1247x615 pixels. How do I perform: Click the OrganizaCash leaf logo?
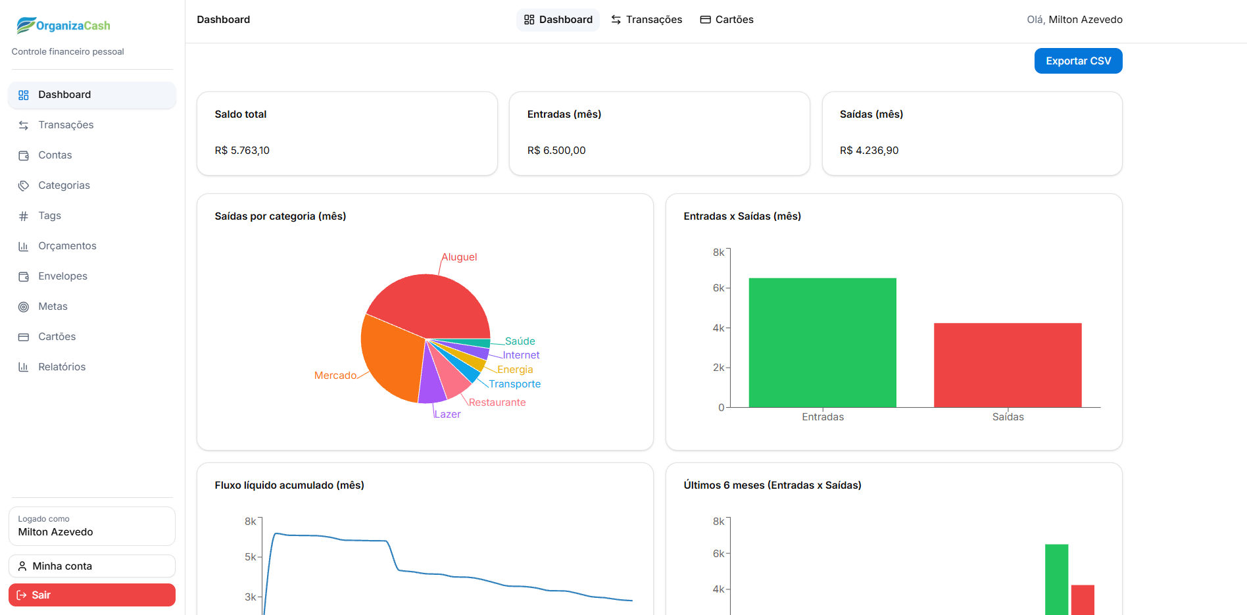click(x=26, y=25)
